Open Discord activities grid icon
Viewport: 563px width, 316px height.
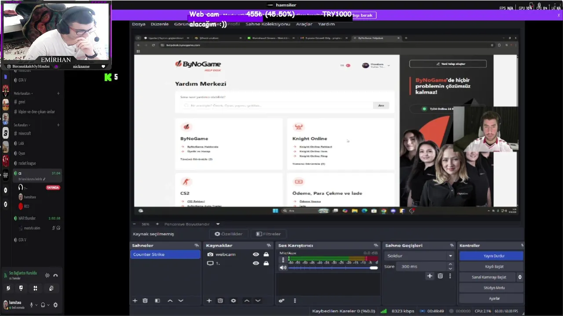[35, 288]
